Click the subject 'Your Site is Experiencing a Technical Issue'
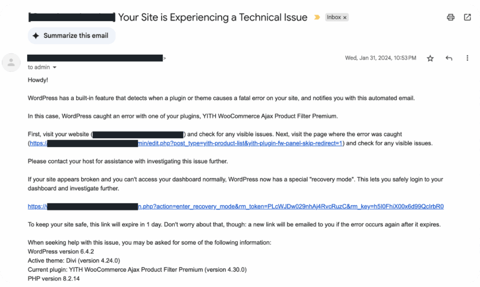 point(212,17)
